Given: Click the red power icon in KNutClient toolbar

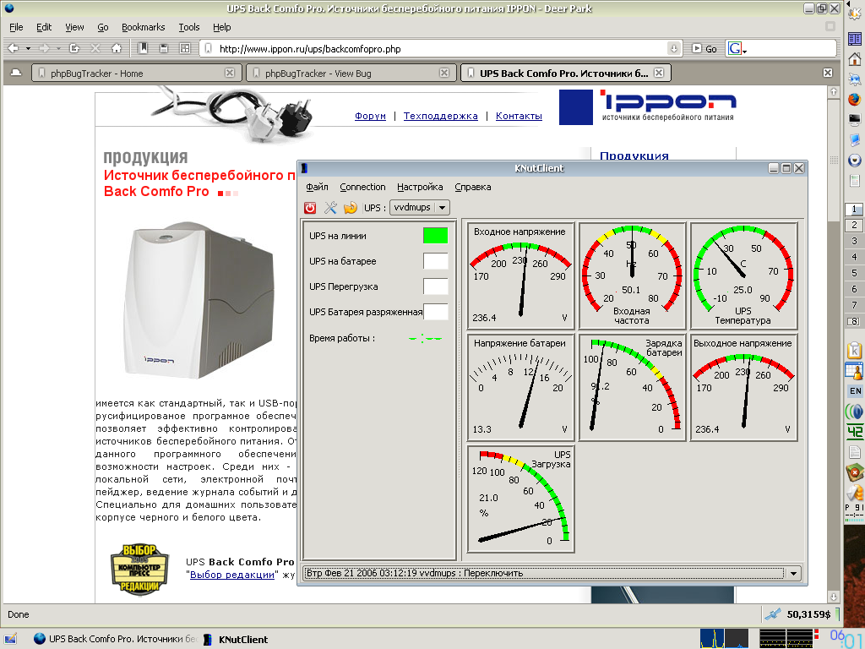Looking at the screenshot, I should 310,208.
